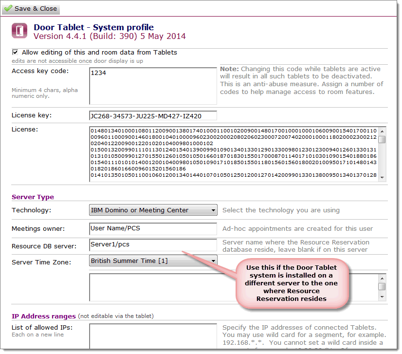Click the Meetings owner field
The height and width of the screenshot is (354, 402).
click(153, 228)
